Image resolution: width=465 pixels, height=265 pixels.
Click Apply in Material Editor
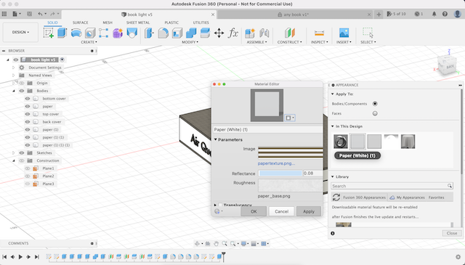pos(309,211)
